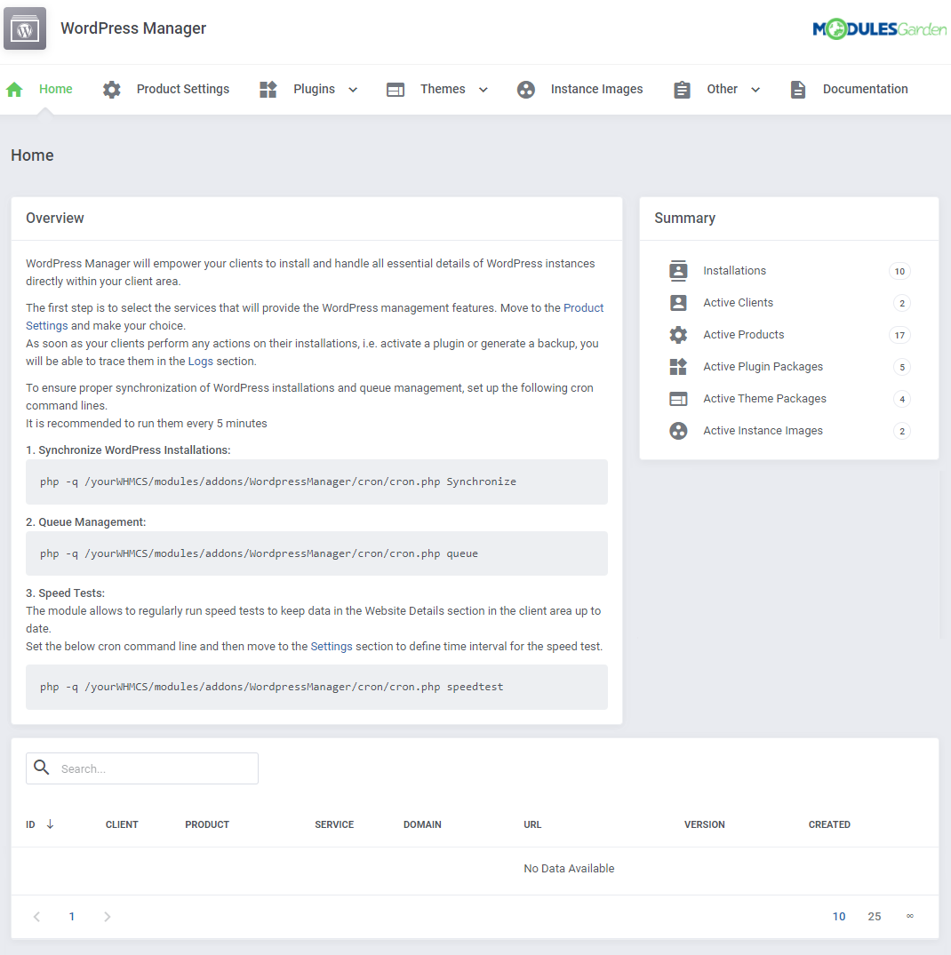The image size is (951, 955).
Task: Open the Other menu
Action: point(722,89)
